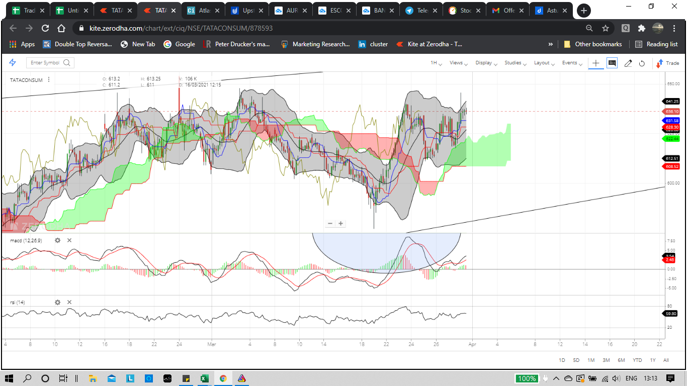
Task: Select the YTD range
Action: click(637, 360)
